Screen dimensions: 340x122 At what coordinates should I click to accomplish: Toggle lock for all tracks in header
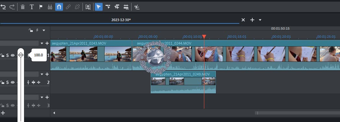31,30
